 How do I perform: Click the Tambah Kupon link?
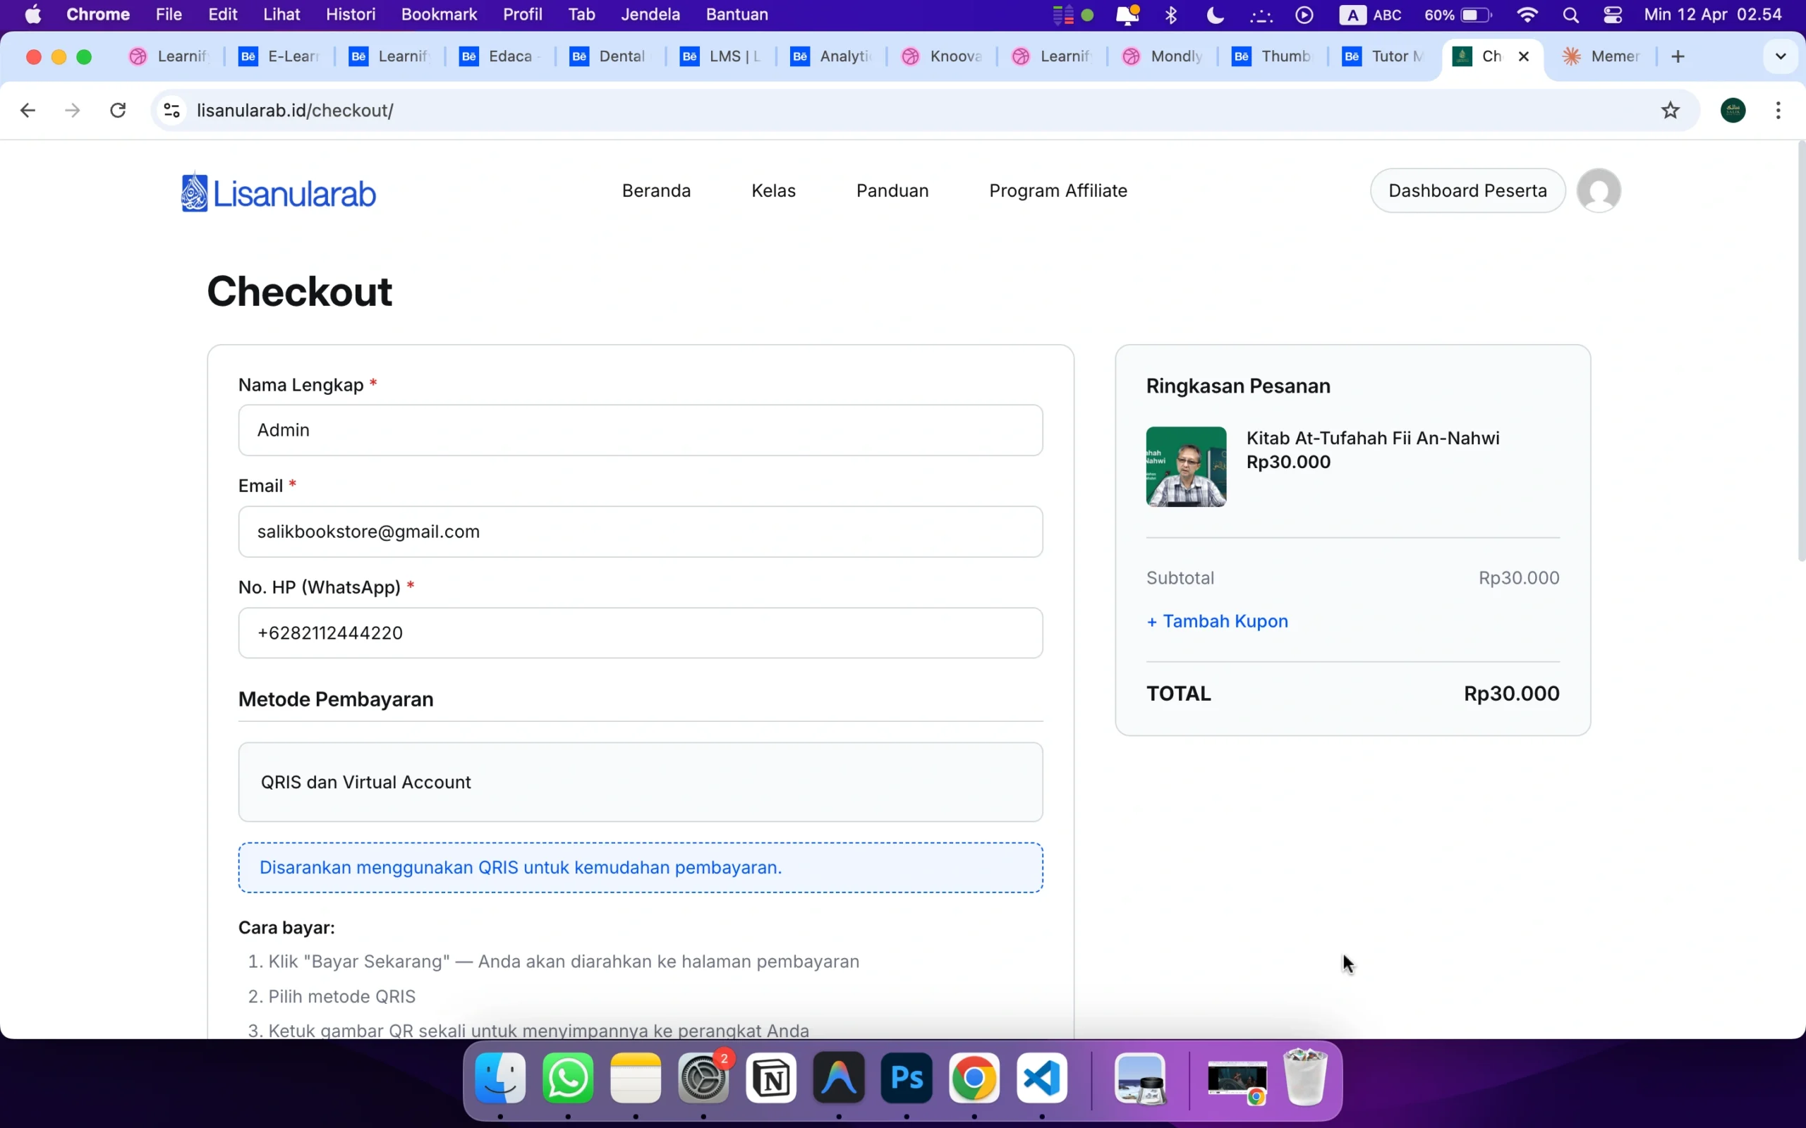coord(1216,621)
